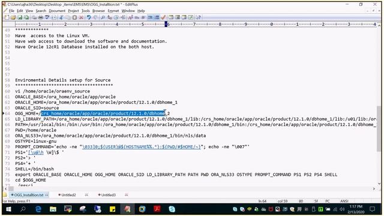Click the horizontal scrollbar right arrow
This screenshot has height=216, width=384.
[374, 189]
